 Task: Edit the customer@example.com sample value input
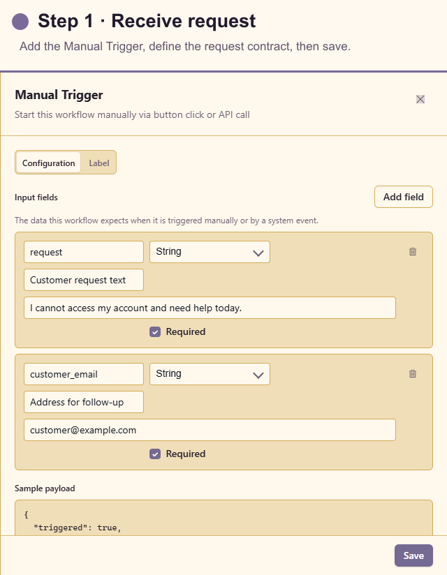pos(210,430)
